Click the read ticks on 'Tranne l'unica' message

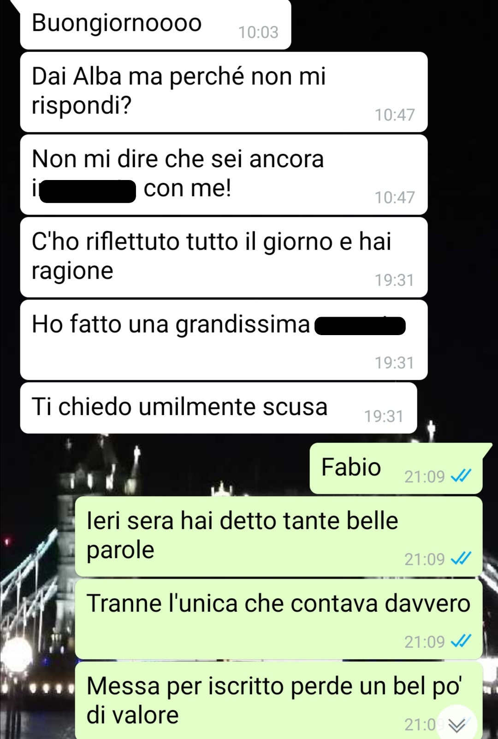[x=461, y=641]
